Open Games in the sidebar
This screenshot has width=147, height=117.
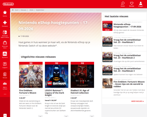pyautogui.click(x=5, y=14)
